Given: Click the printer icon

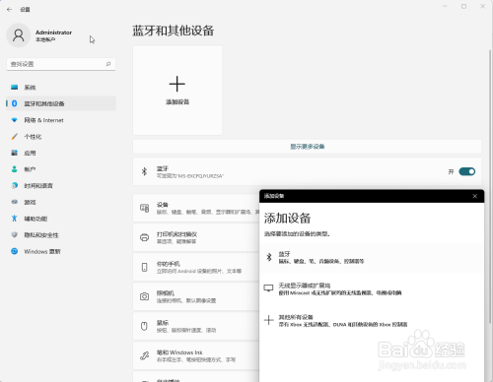Looking at the screenshot, I should [144, 237].
